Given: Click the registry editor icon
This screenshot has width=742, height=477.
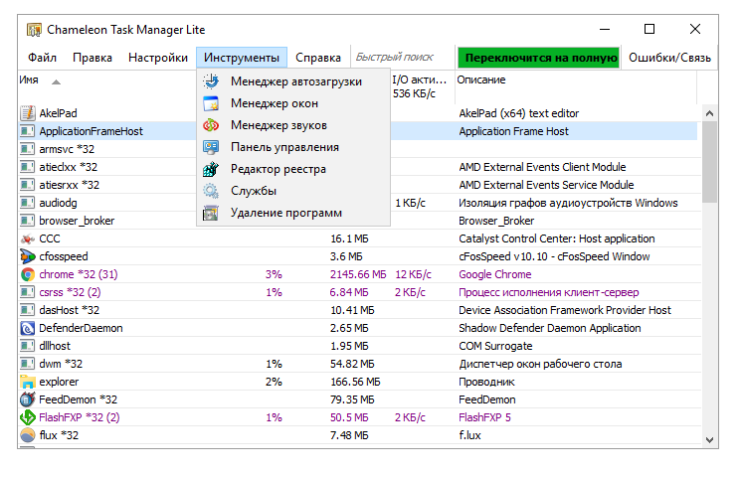Looking at the screenshot, I should 211,169.
